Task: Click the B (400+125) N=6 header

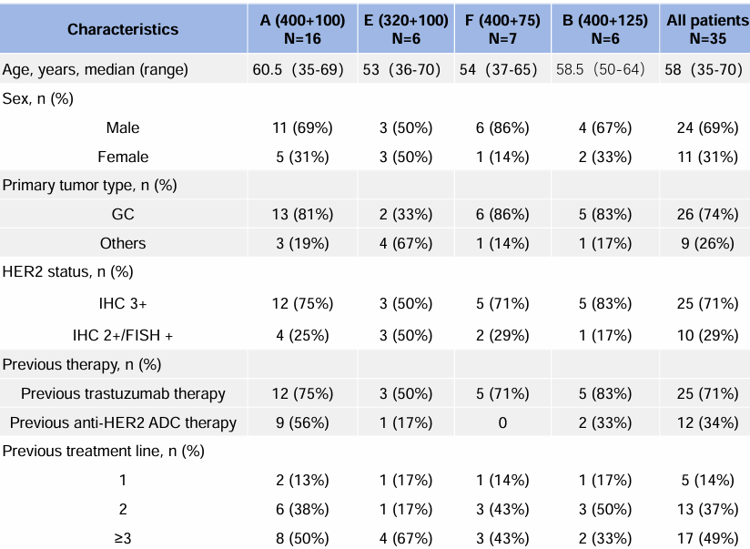Action: 605,29
